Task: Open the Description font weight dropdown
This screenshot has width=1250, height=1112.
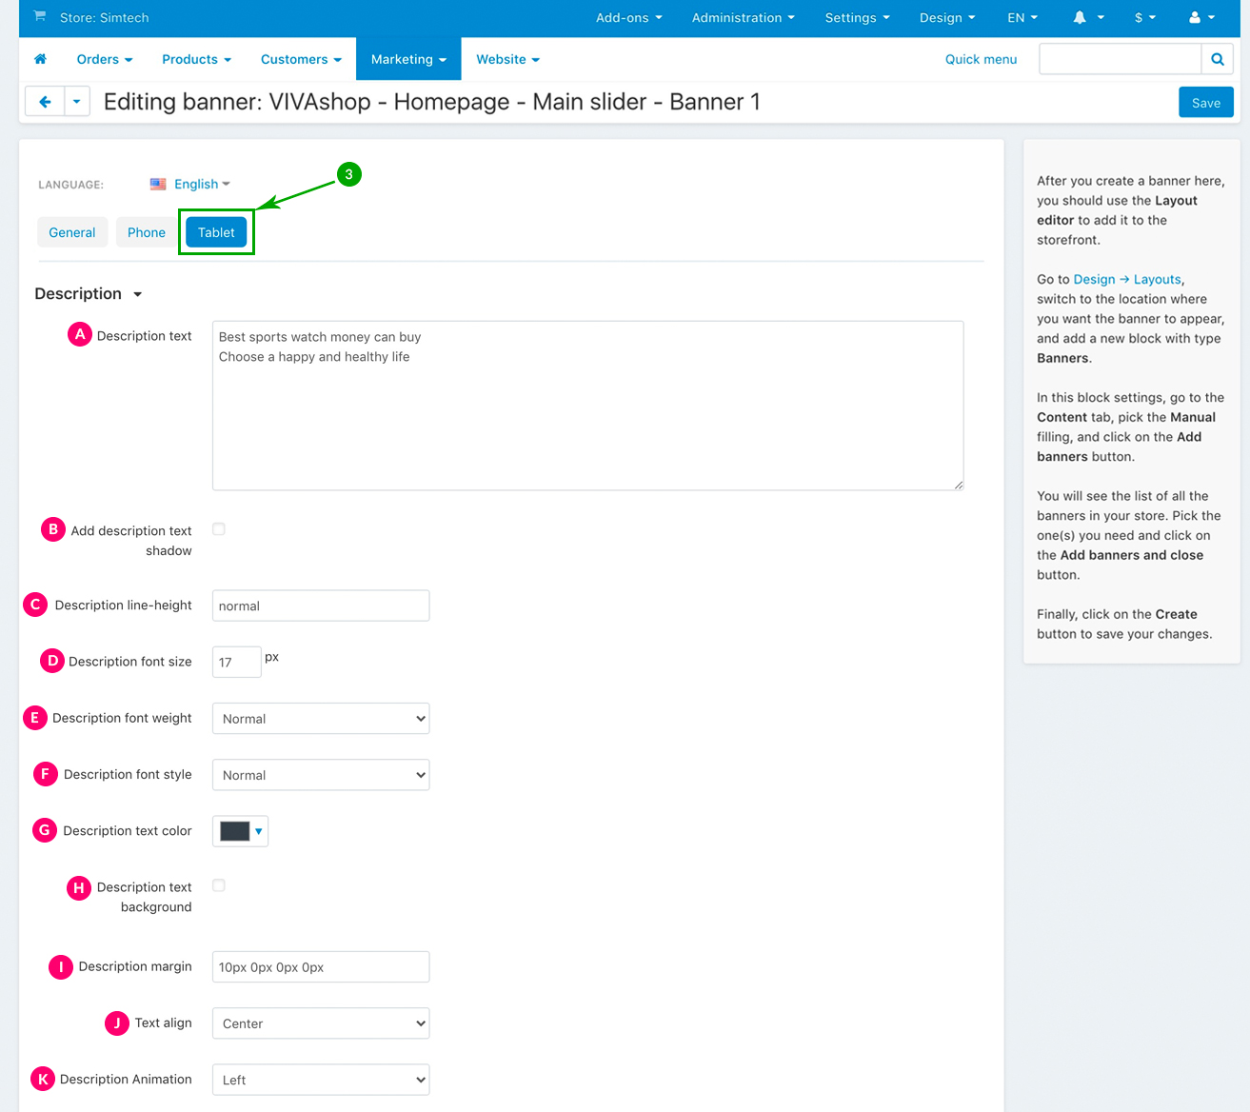Action: pyautogui.click(x=320, y=719)
